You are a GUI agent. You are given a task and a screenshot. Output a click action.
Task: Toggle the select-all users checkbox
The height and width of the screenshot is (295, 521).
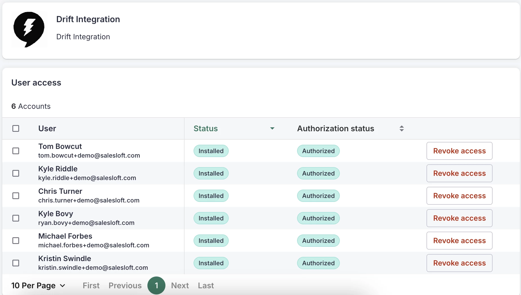tap(16, 128)
